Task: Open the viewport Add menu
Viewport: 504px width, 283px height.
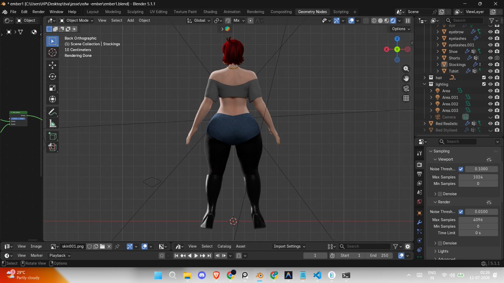Action: [131, 20]
